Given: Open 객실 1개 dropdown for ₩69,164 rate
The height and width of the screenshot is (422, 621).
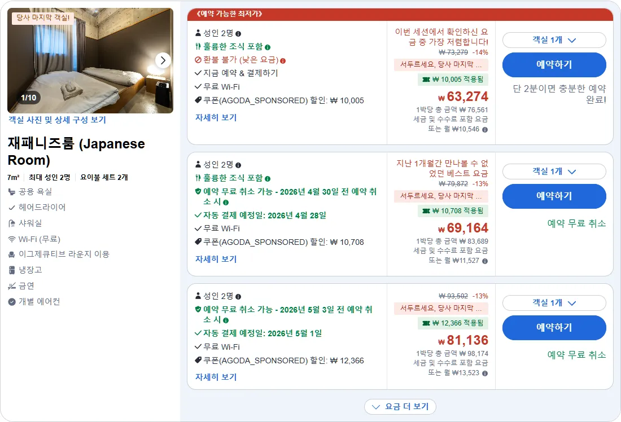Looking at the screenshot, I should point(554,172).
